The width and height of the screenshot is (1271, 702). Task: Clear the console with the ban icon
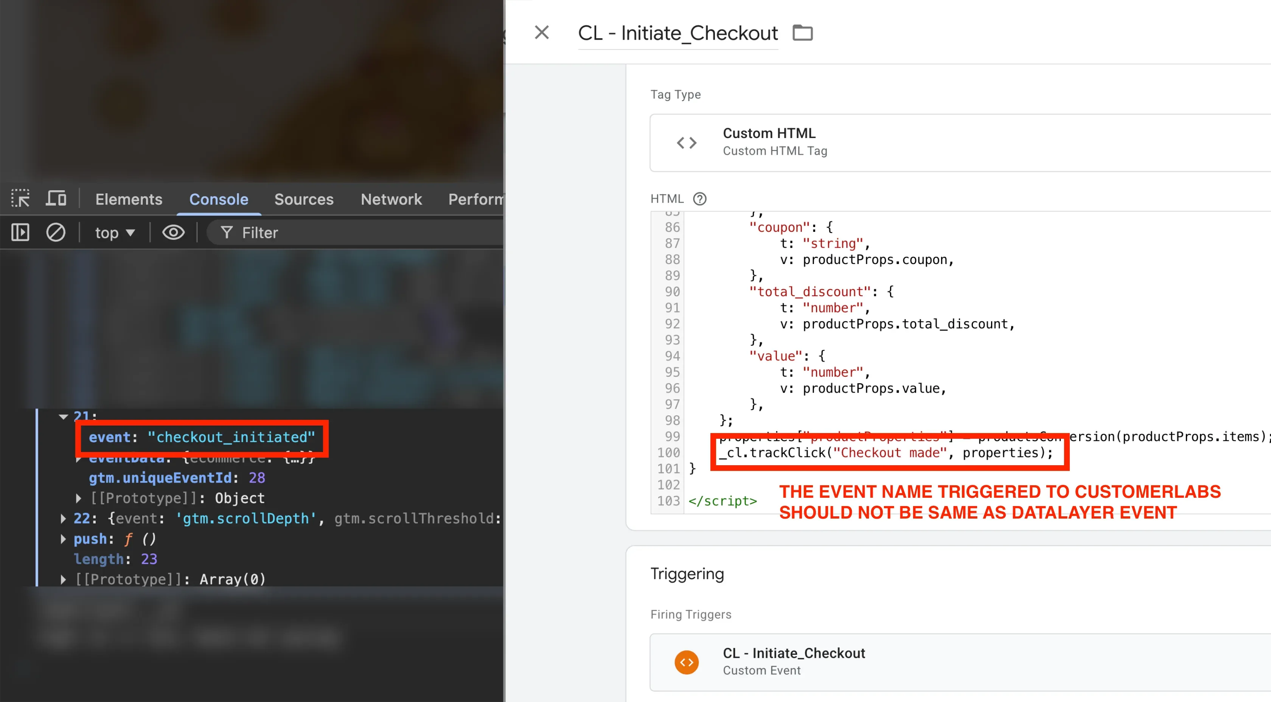point(56,232)
